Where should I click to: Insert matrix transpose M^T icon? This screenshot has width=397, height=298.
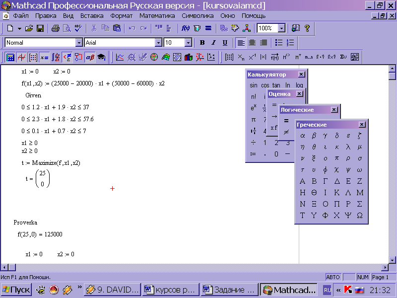pyautogui.click(x=298, y=57)
